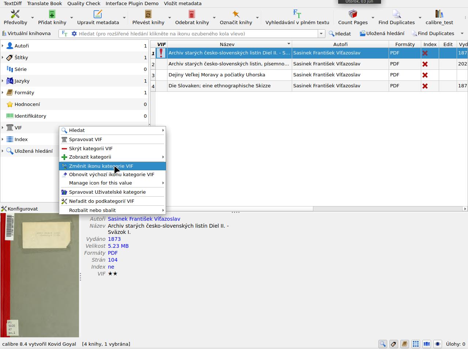Toggle the Quickview eye button

tap(437, 344)
